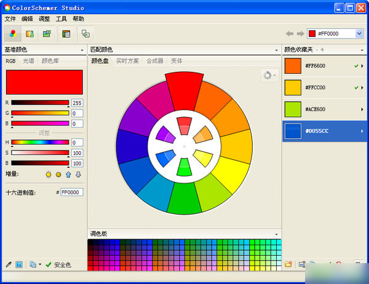The image size is (369, 284).
Task: Open the 工具 menu
Action: [x=61, y=19]
